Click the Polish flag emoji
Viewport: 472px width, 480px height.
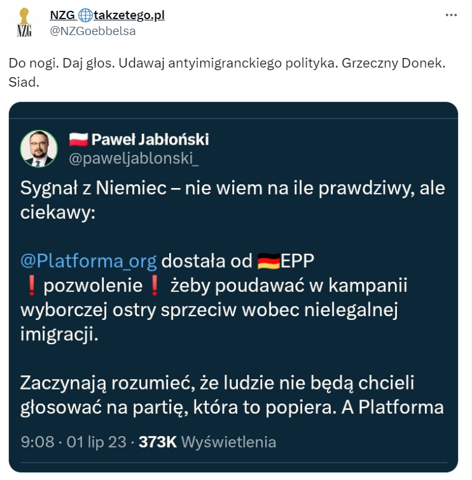78,140
